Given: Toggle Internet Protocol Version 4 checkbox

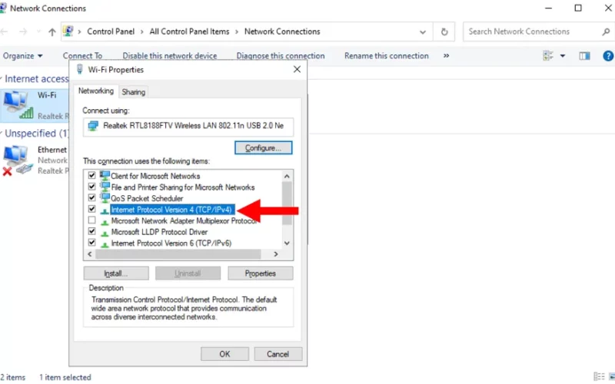Looking at the screenshot, I should pyautogui.click(x=91, y=209).
